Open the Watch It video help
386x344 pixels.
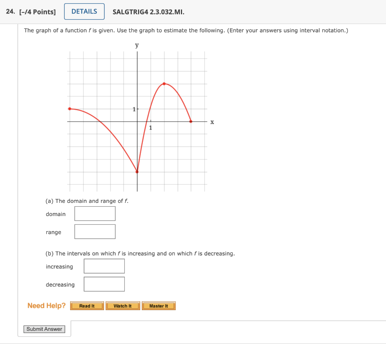(x=123, y=306)
